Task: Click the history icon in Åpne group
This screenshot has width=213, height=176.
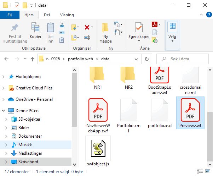Action: coord(155,40)
